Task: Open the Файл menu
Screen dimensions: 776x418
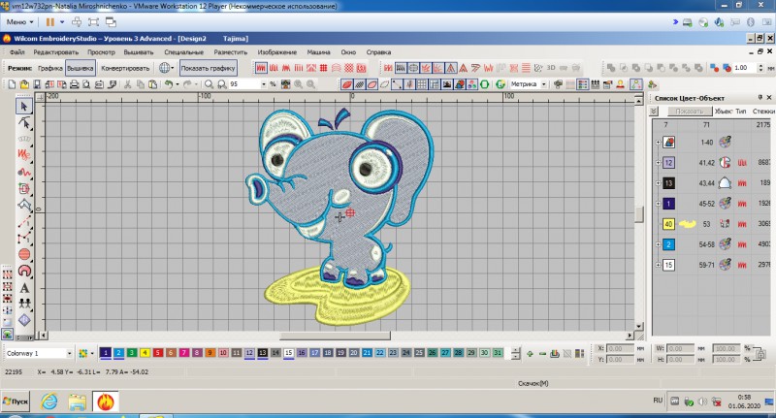Action: pos(16,52)
